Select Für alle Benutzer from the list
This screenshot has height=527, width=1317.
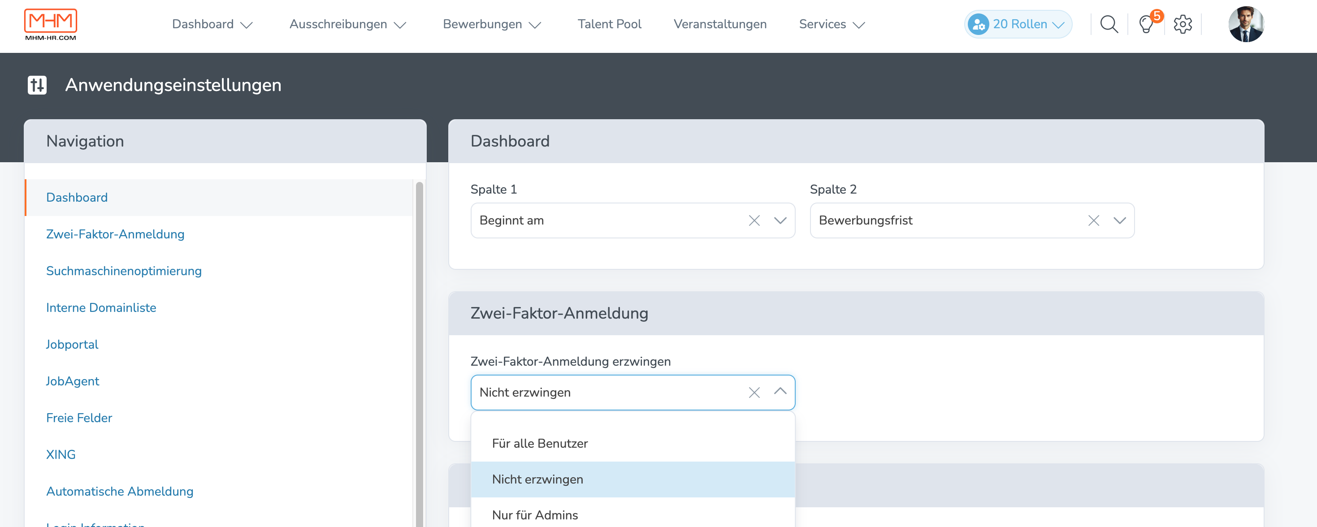540,443
